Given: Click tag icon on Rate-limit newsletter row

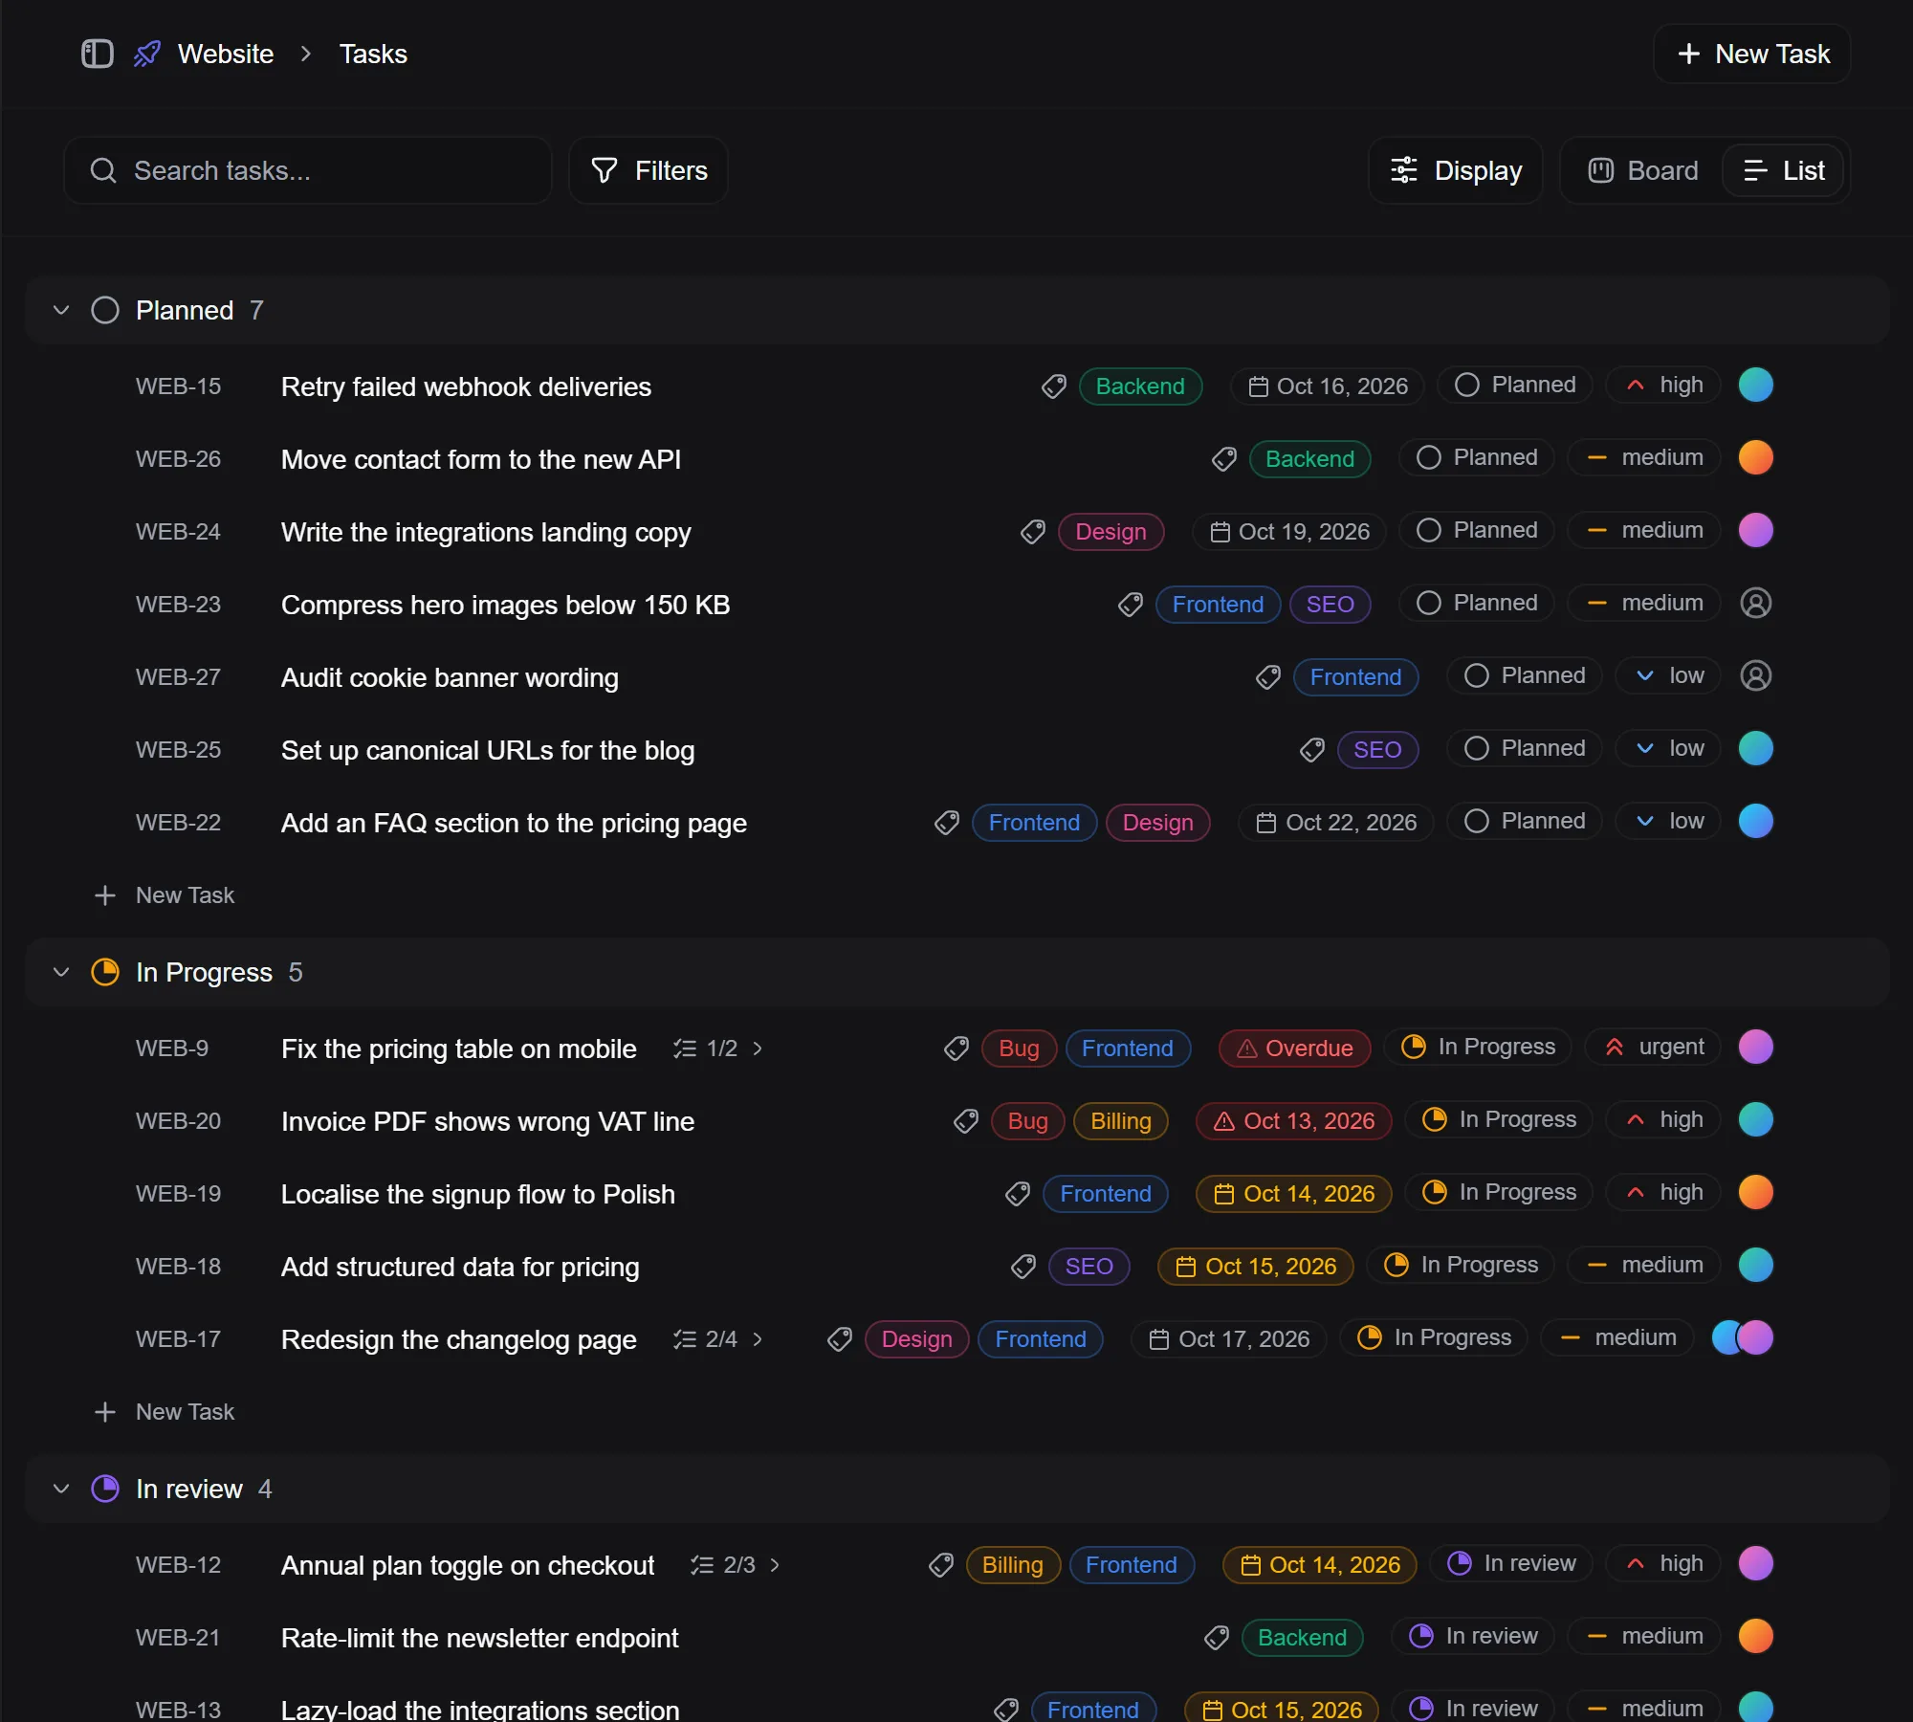Looking at the screenshot, I should tap(1217, 1638).
